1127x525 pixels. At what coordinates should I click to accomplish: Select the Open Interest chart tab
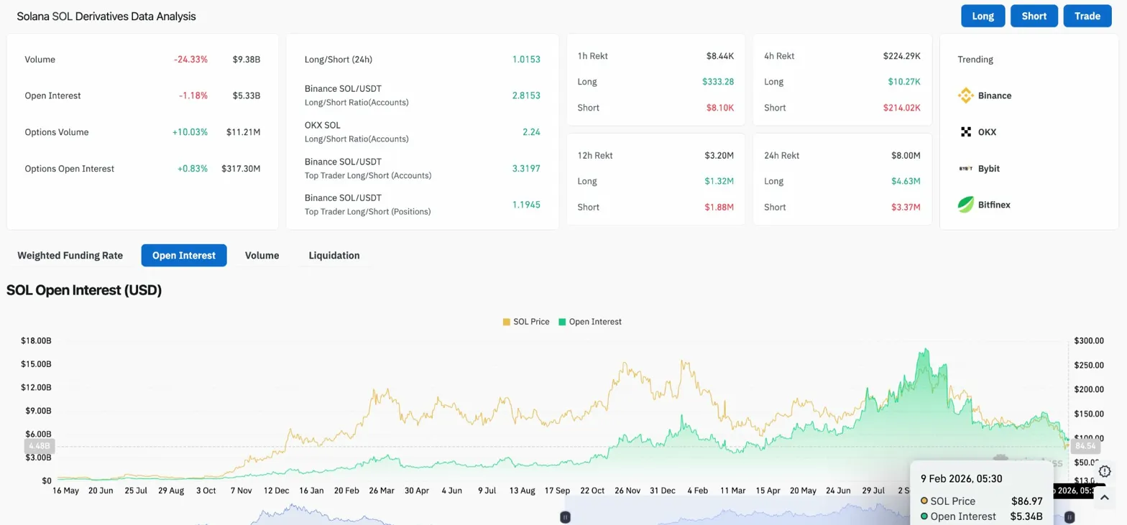click(x=184, y=255)
